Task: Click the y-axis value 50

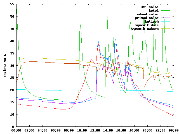Action: [x=12, y=16]
